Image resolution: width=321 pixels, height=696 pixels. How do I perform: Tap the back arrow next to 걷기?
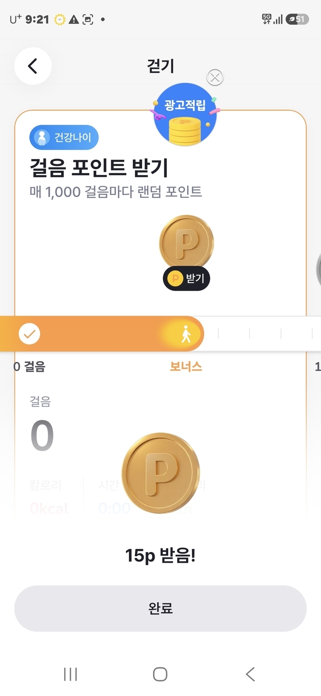pyautogui.click(x=33, y=66)
